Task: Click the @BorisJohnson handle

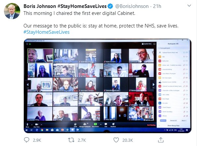Action: [x=132, y=6]
